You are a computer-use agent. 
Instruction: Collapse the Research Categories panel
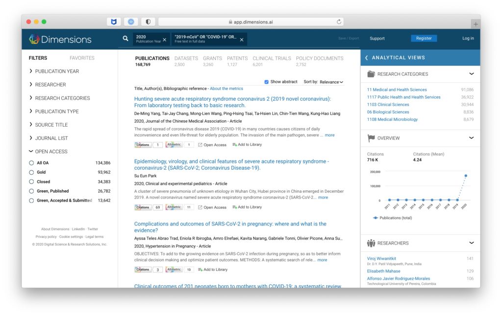point(471,74)
